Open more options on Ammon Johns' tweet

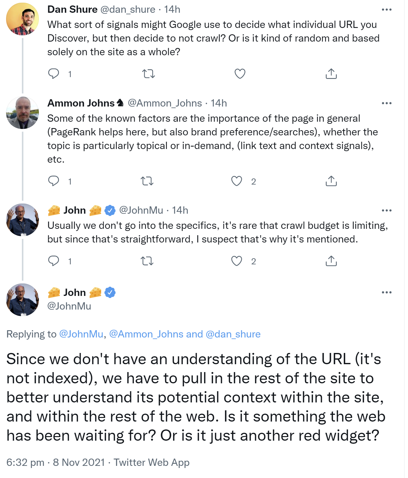tap(386, 103)
